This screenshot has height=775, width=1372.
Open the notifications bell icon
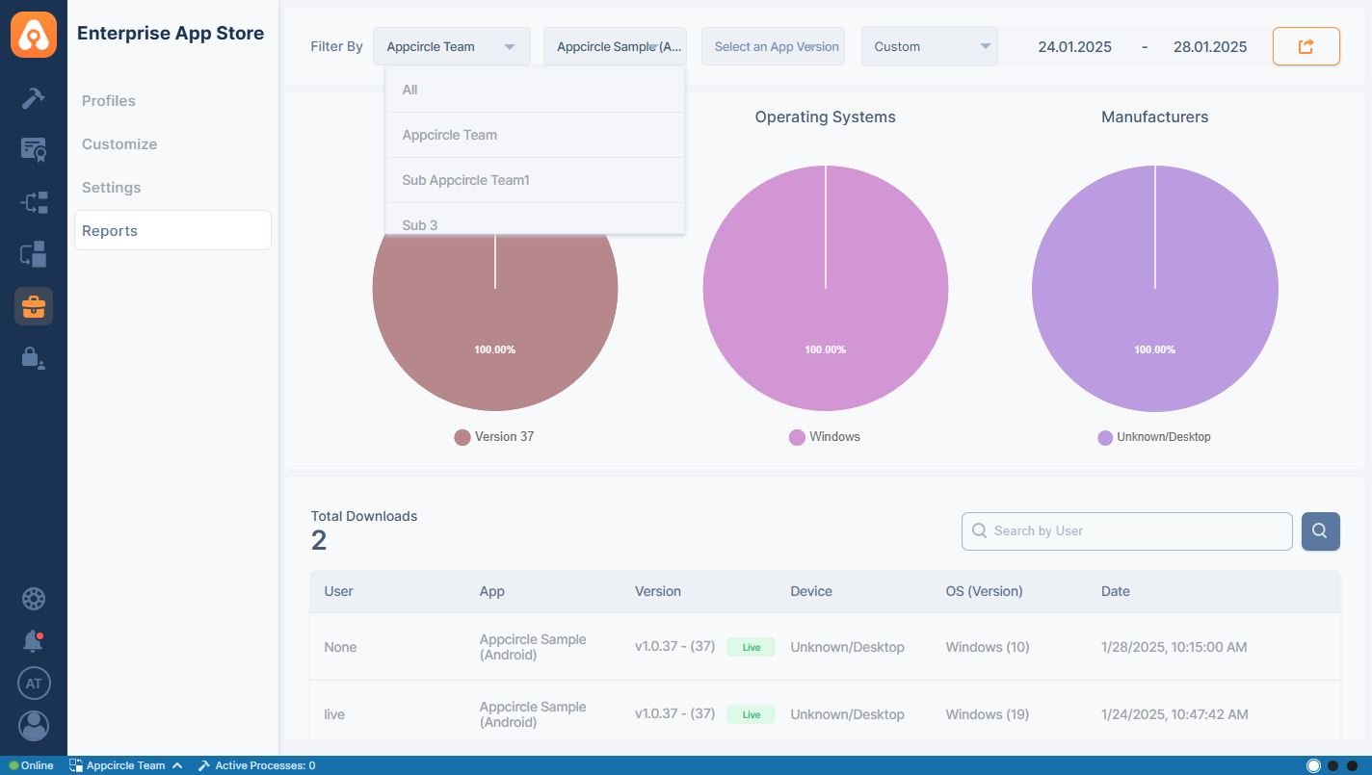coord(34,641)
